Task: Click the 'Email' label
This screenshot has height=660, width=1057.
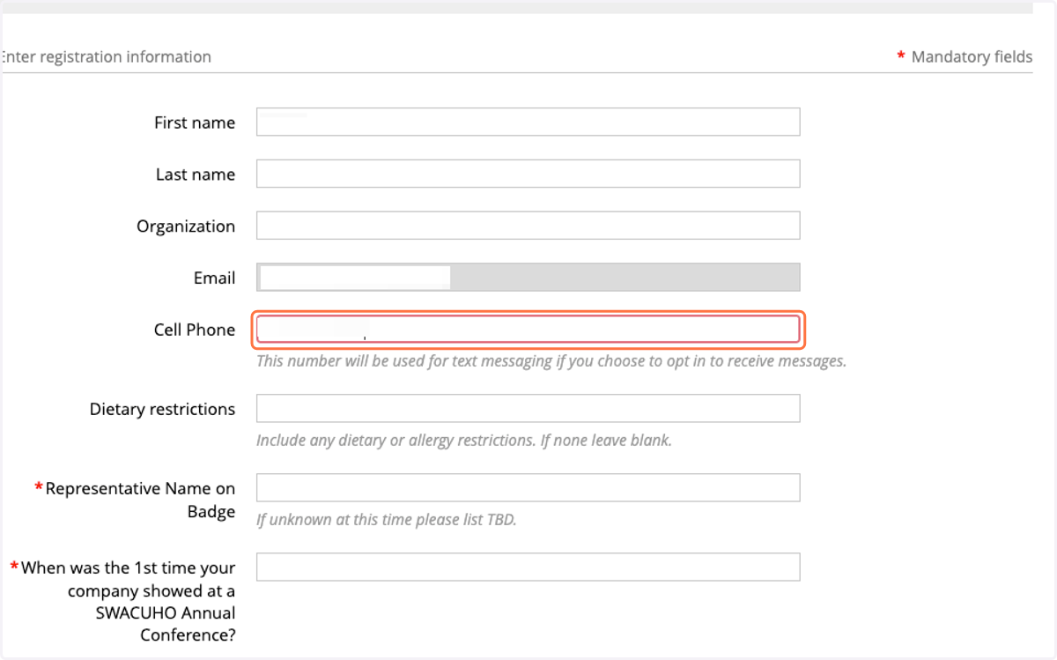Action: 214,278
